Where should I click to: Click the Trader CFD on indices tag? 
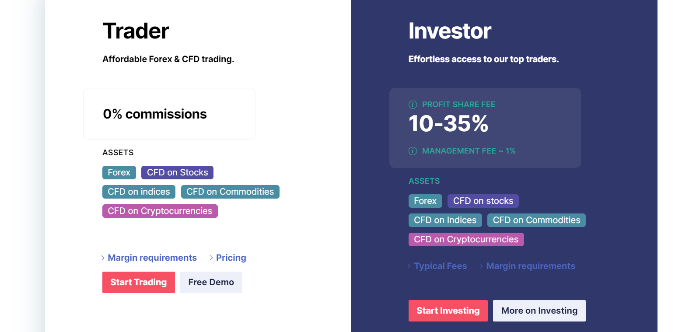tap(139, 192)
